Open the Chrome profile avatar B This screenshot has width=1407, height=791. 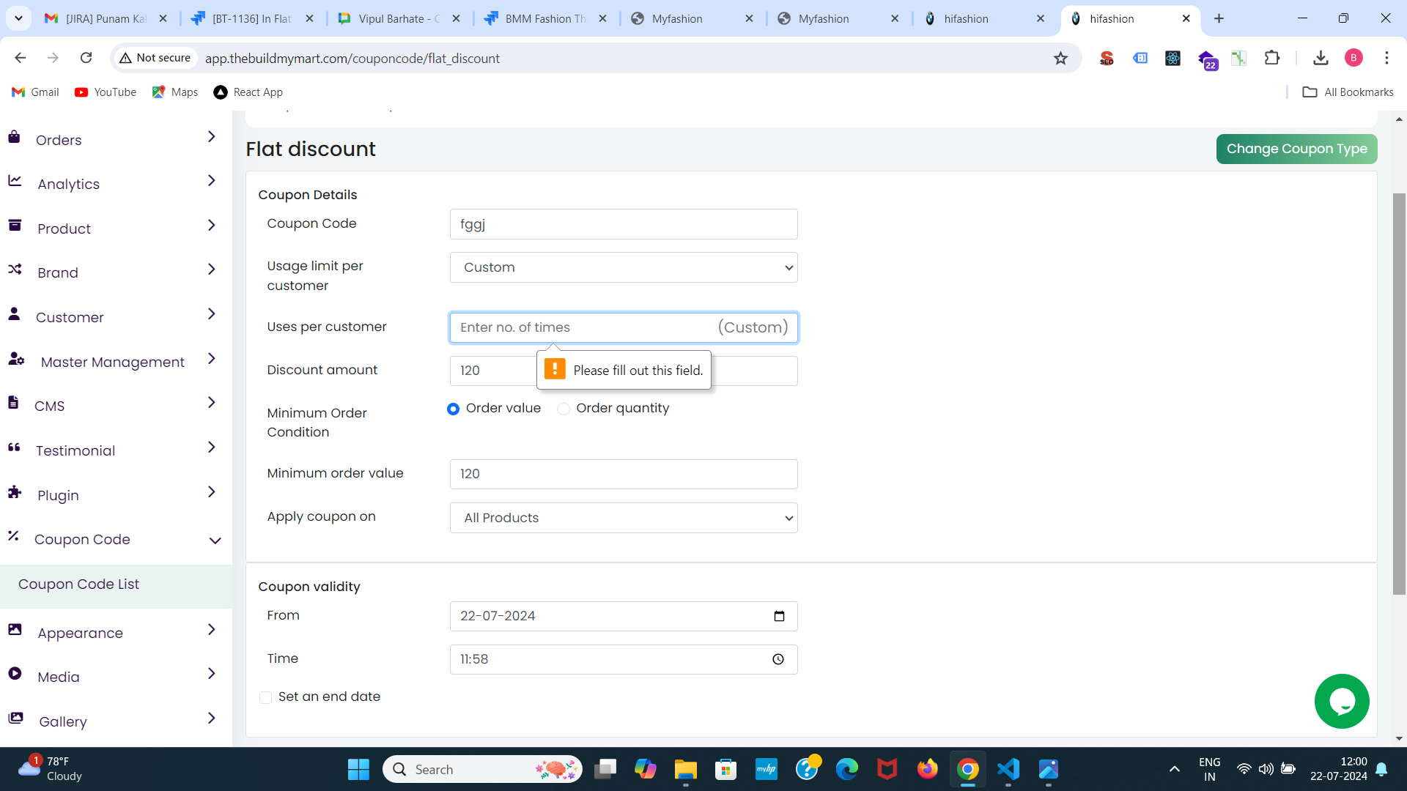coord(1354,58)
